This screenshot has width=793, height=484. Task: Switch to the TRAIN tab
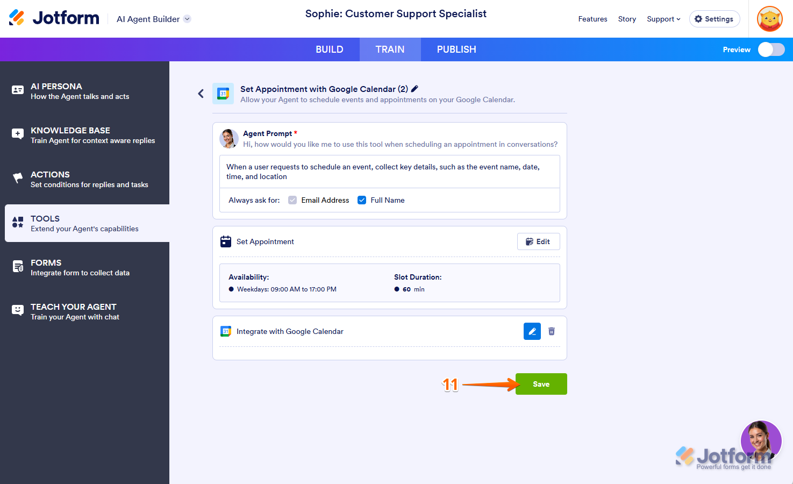tap(390, 49)
